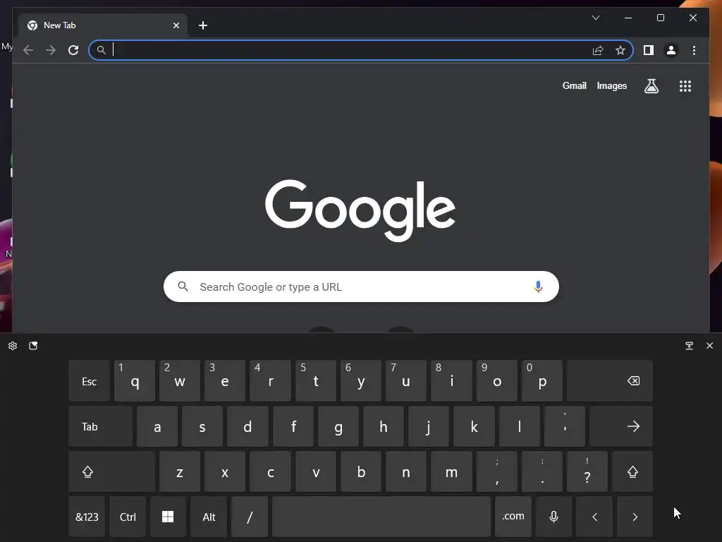Viewport: 722px width, 542px height.
Task: Tap the period key
Action: coord(542,471)
